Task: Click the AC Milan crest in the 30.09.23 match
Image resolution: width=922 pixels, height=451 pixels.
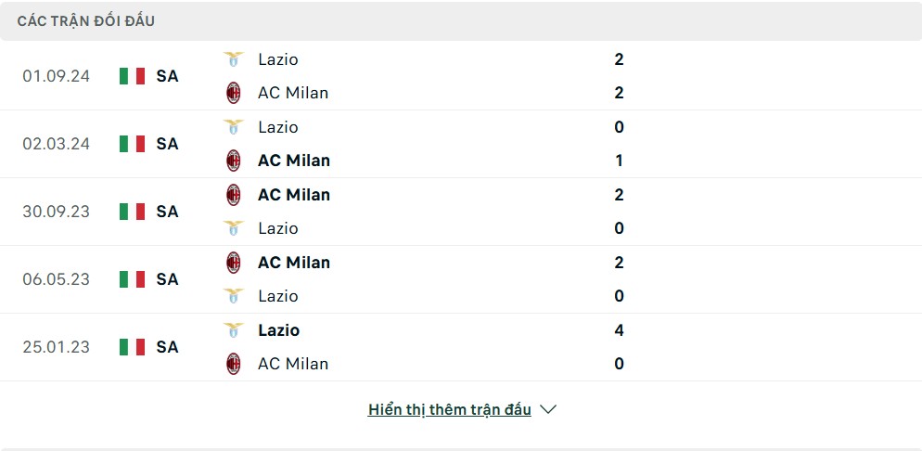Action: pos(234,195)
